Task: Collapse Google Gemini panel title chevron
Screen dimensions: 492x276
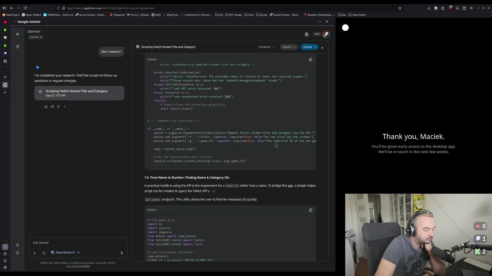Action: [x=16, y=21]
